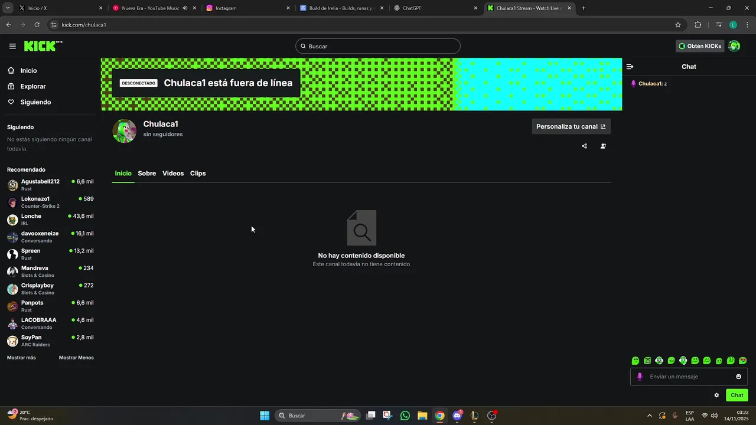Open recommended channel Spreen

(x=50, y=254)
